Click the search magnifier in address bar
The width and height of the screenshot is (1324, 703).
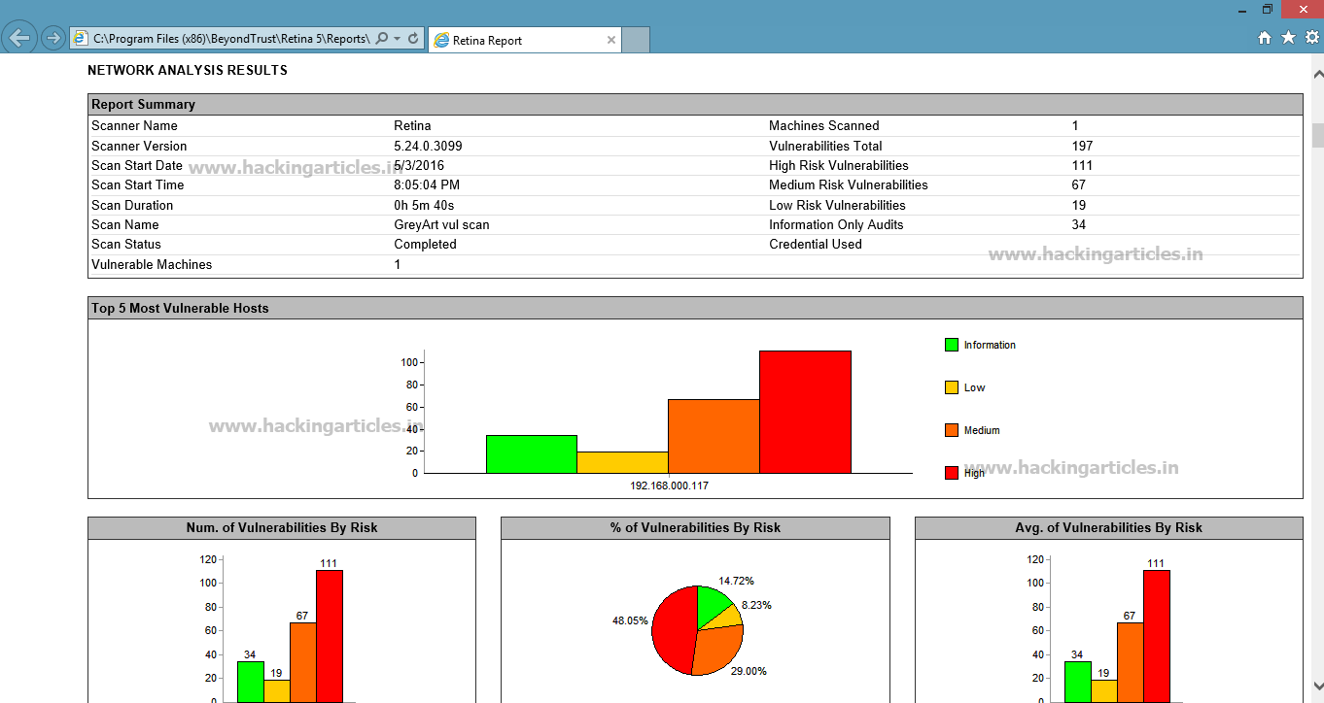coord(381,39)
